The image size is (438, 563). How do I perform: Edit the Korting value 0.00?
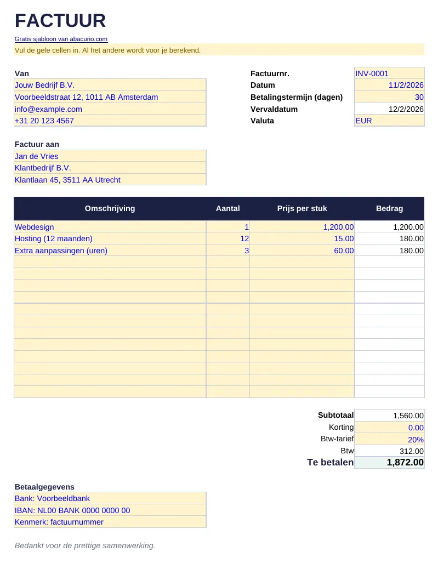[x=390, y=427]
